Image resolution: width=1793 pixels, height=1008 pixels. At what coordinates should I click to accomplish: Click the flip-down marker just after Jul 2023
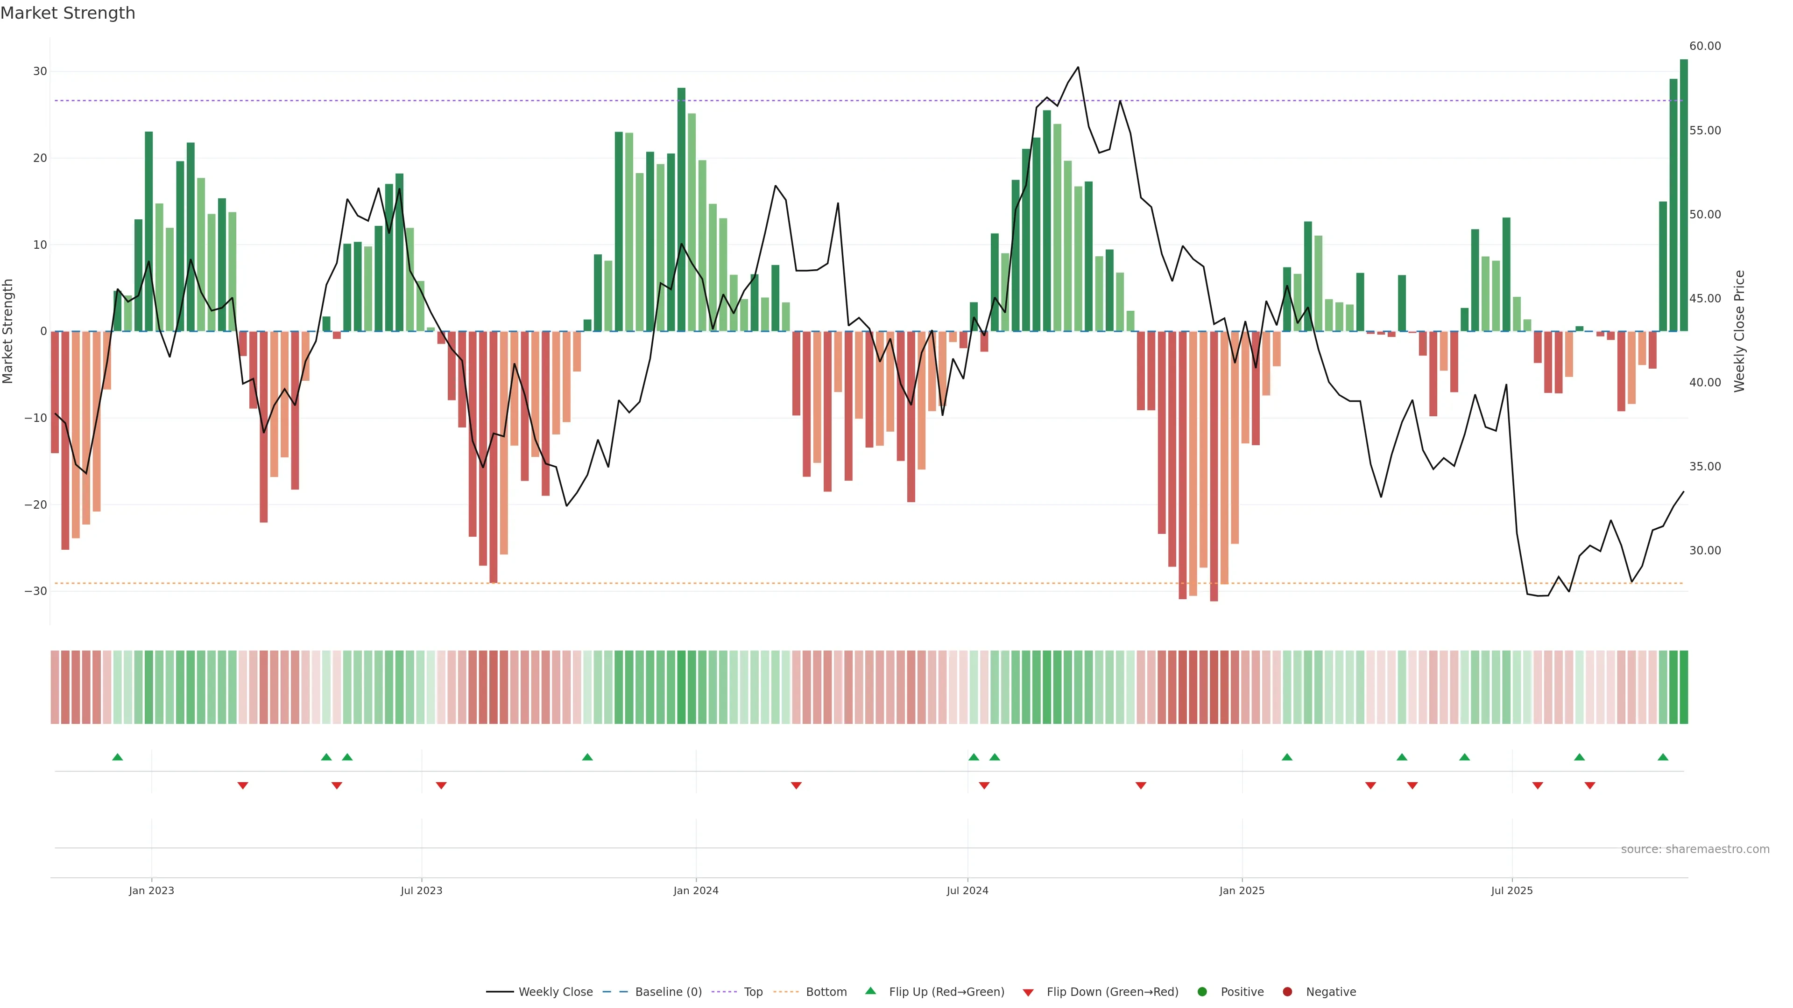(441, 785)
